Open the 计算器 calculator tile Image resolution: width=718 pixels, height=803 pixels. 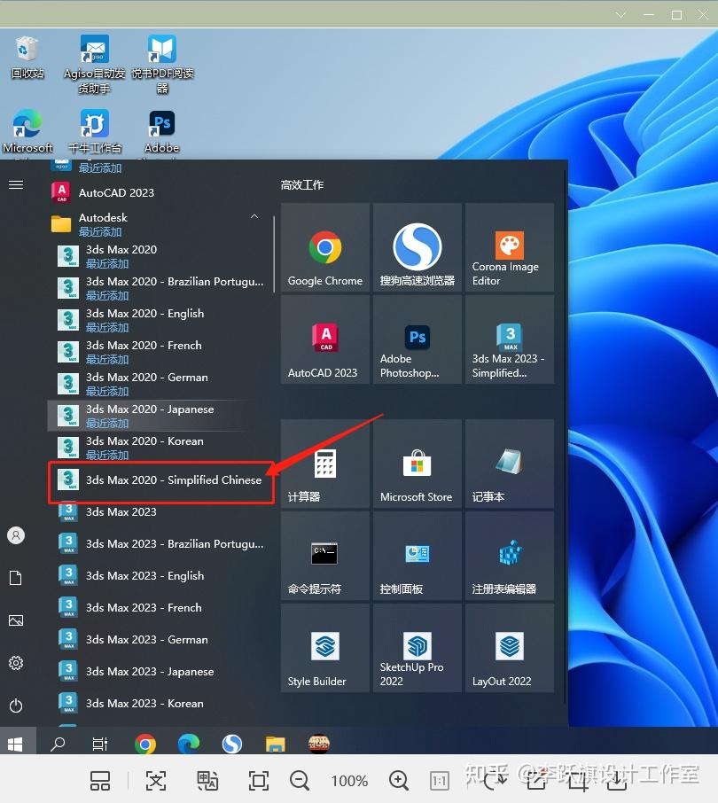325,464
